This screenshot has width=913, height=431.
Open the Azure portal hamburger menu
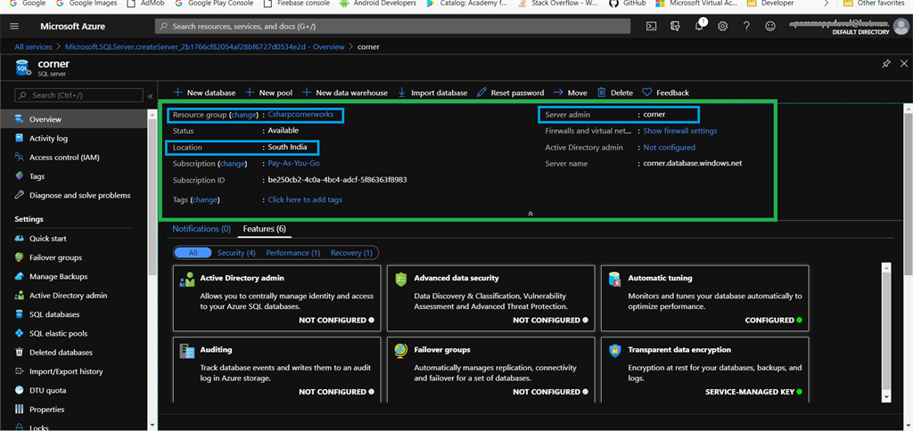(14, 26)
